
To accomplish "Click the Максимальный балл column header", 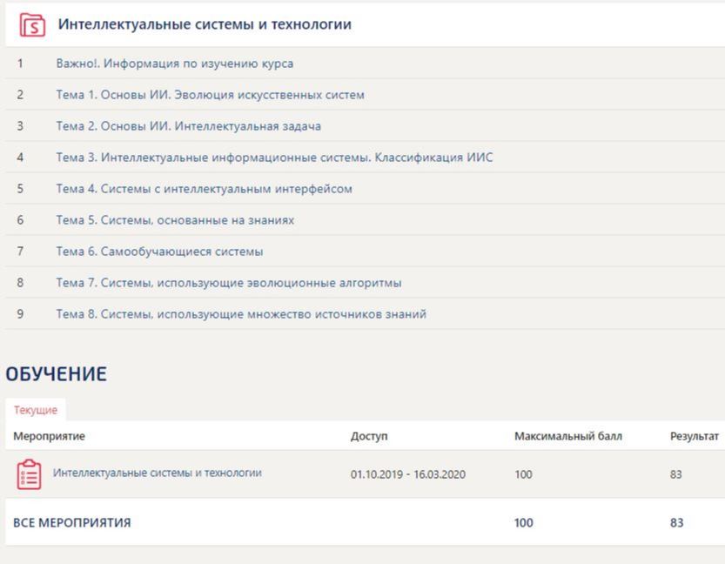I will coord(567,436).
